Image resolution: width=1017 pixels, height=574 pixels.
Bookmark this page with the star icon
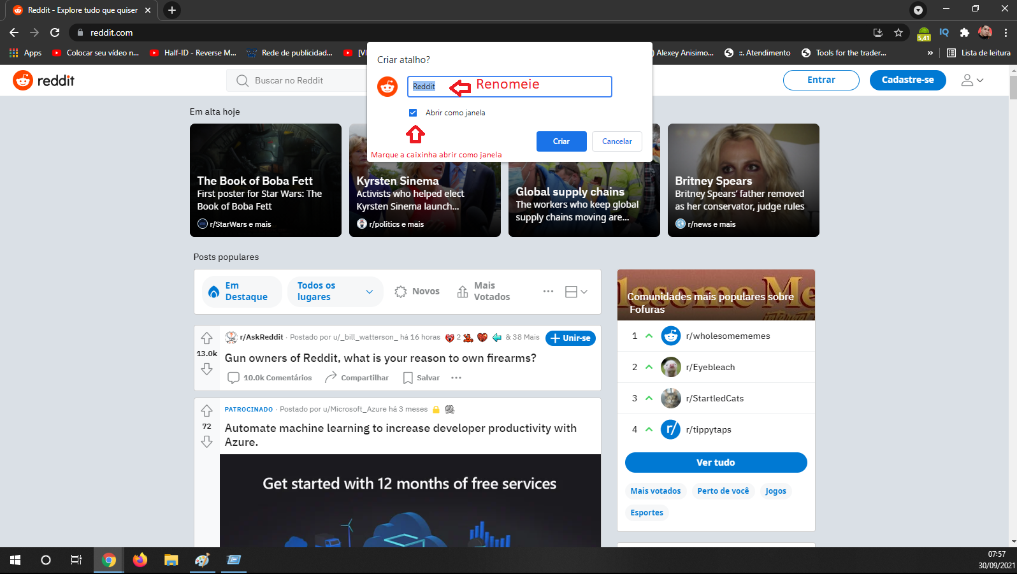(898, 32)
